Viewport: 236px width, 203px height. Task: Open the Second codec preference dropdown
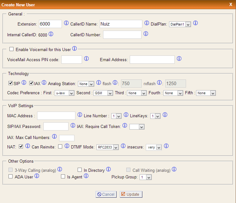(x=103, y=93)
